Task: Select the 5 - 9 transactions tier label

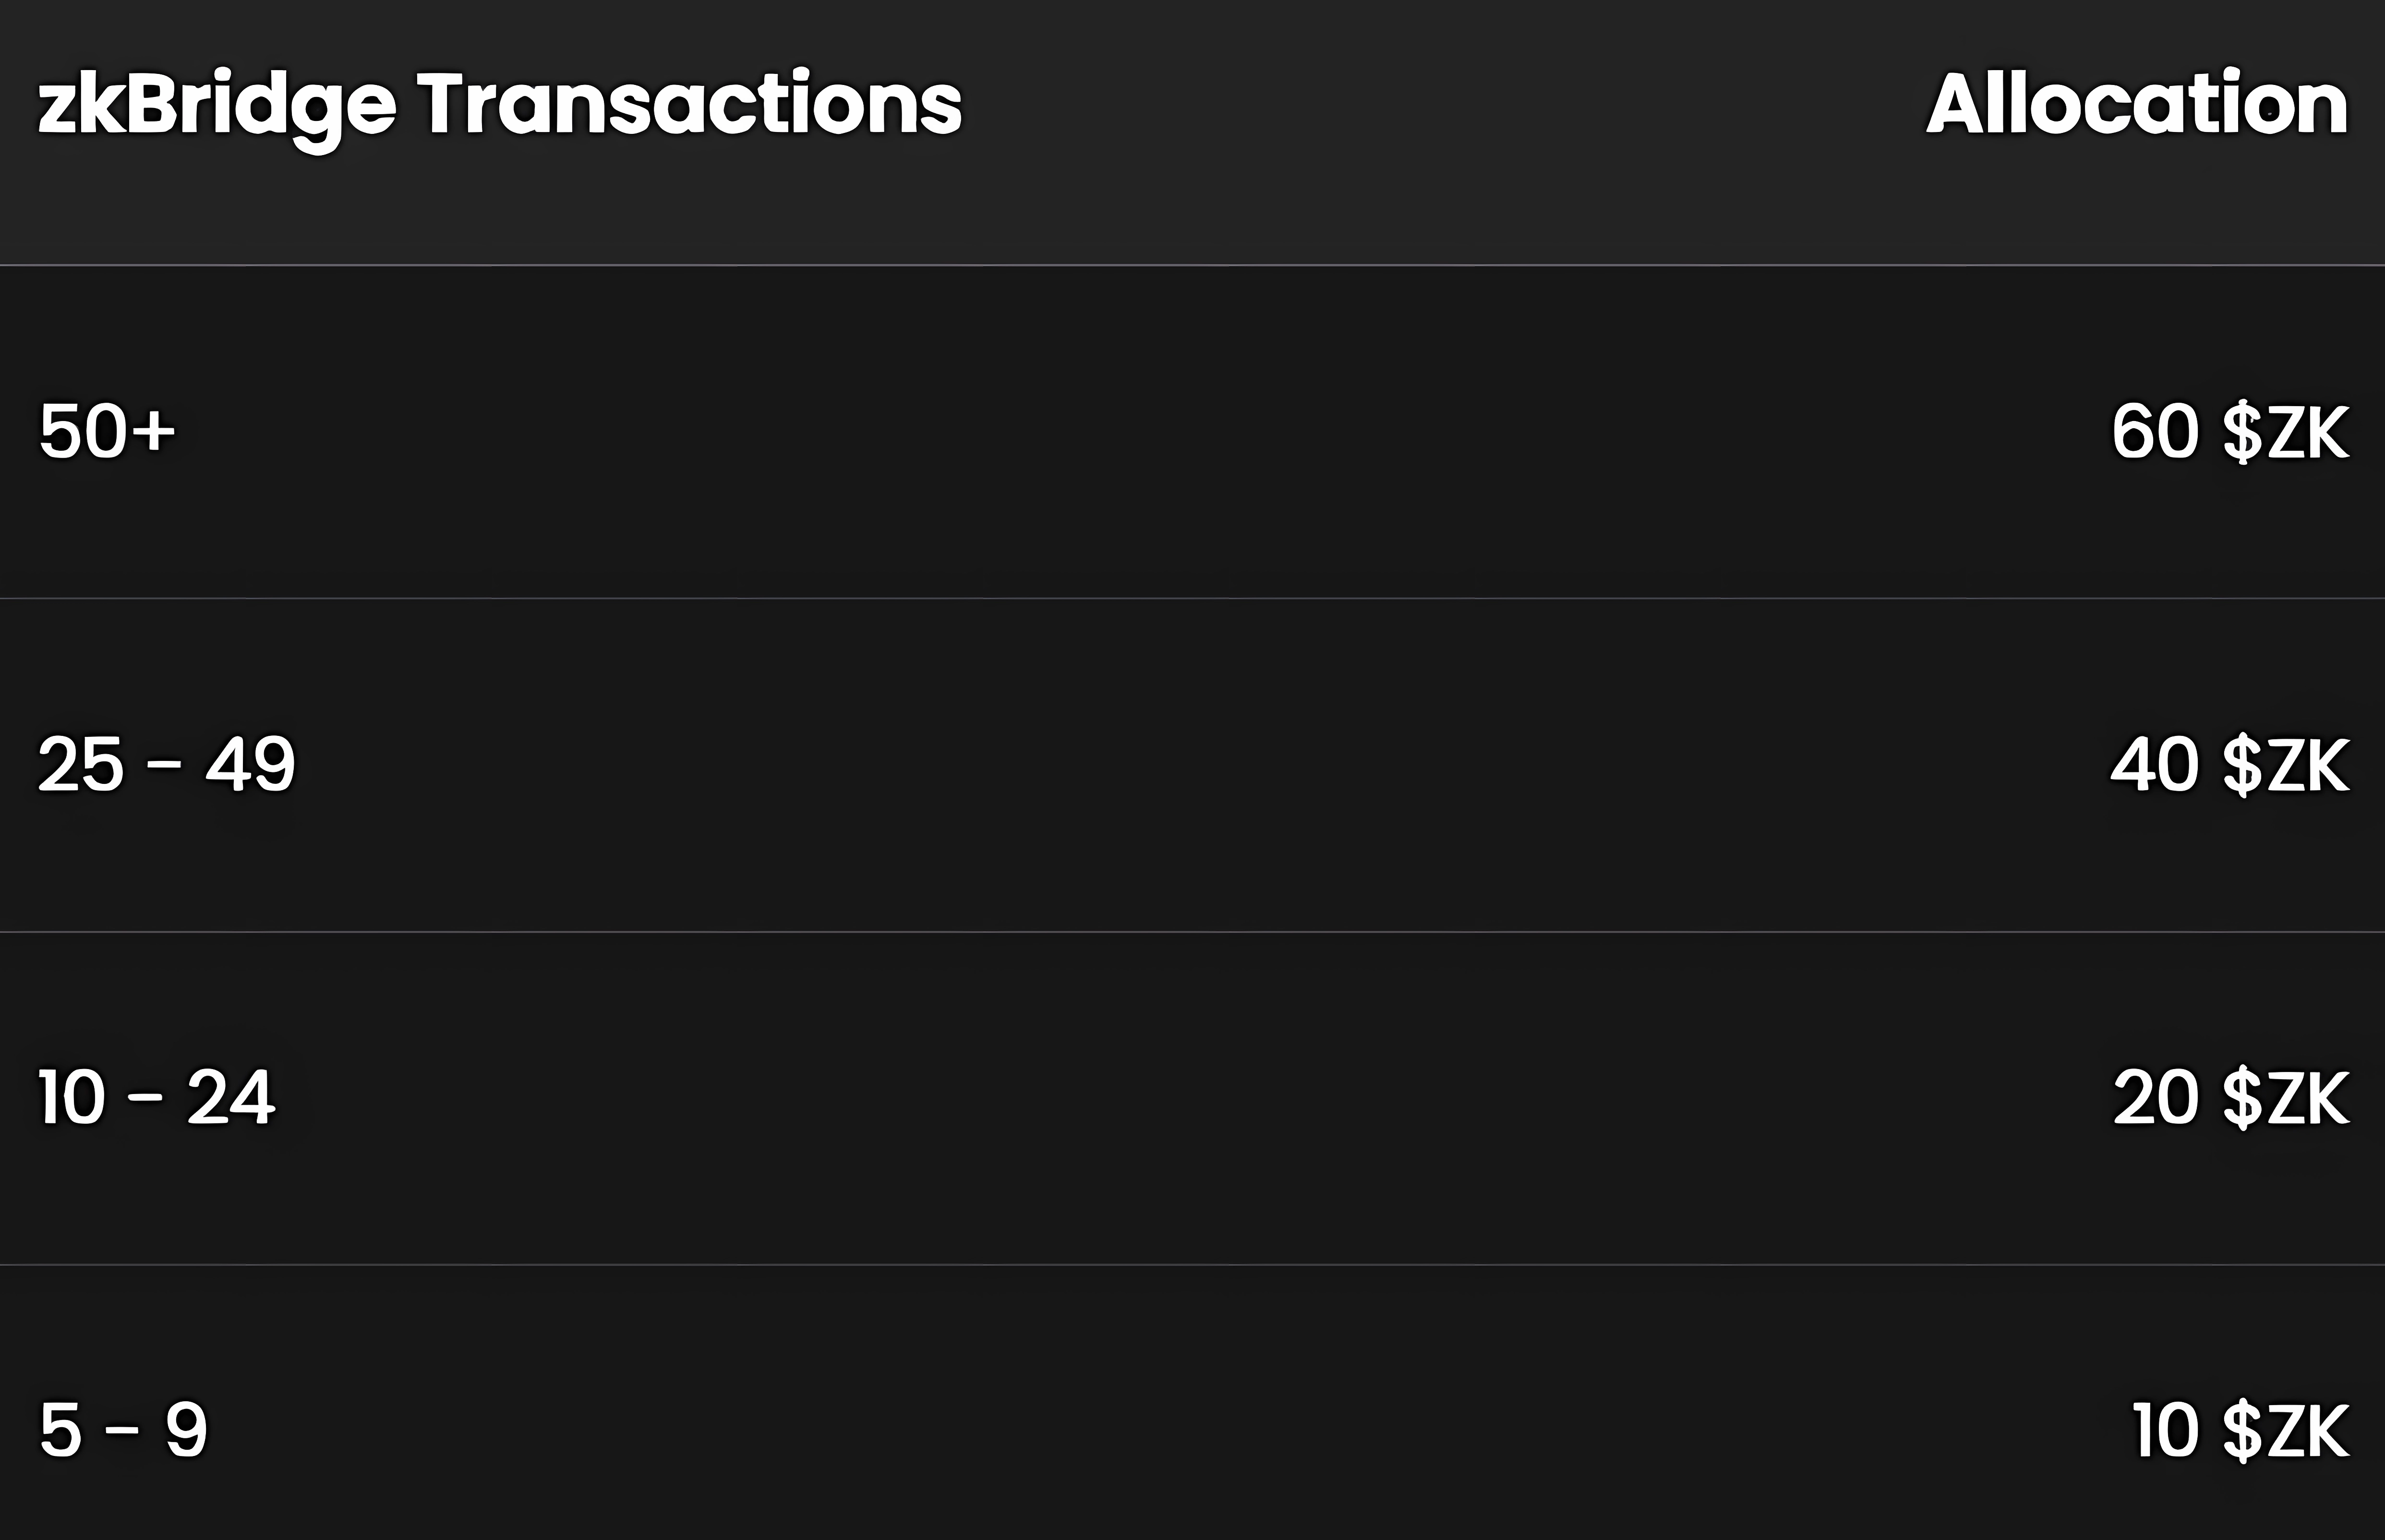Action: click(123, 1430)
